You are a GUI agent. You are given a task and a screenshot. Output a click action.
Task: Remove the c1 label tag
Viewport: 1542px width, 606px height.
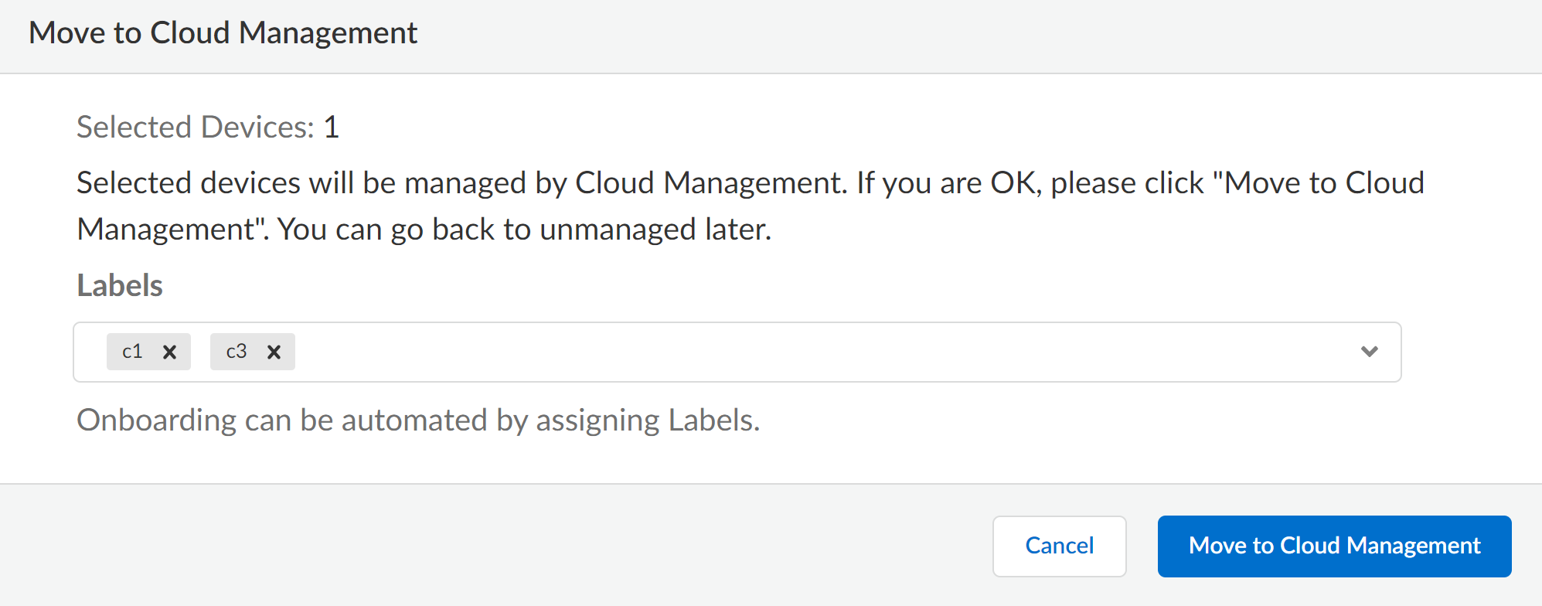[x=169, y=352]
